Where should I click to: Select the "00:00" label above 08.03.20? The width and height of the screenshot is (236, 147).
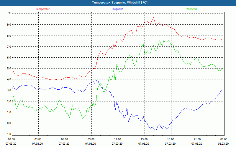223,139
